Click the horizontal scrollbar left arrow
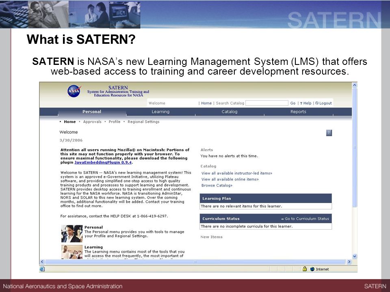 pyautogui.click(x=42, y=262)
